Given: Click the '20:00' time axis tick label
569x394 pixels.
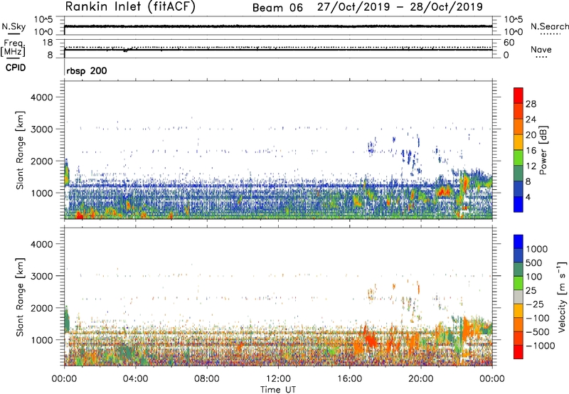Looking at the screenshot, I should pos(421,379).
